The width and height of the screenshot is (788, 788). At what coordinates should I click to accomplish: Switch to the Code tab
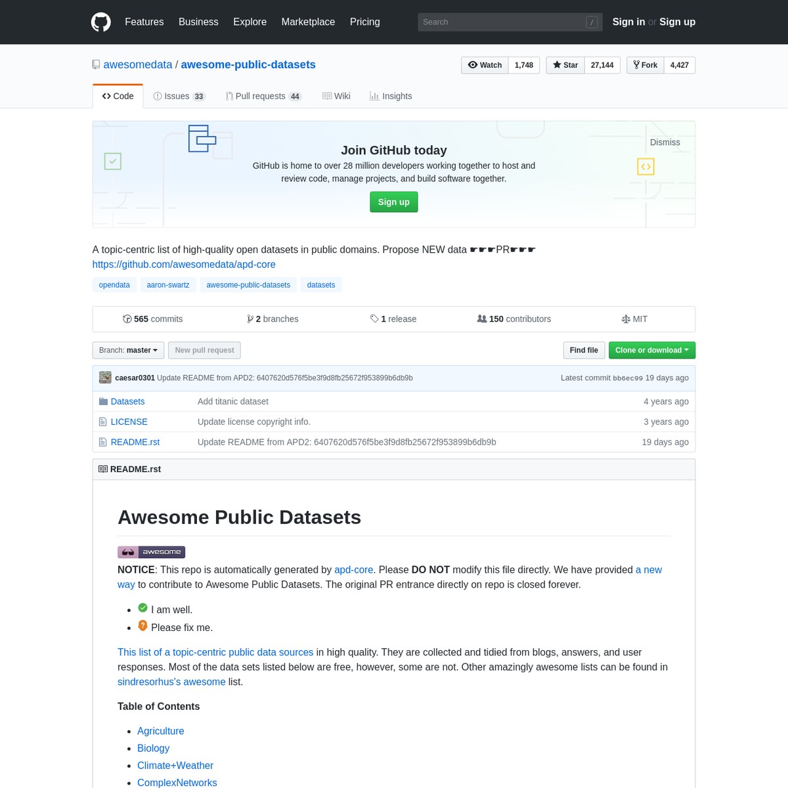tap(118, 96)
